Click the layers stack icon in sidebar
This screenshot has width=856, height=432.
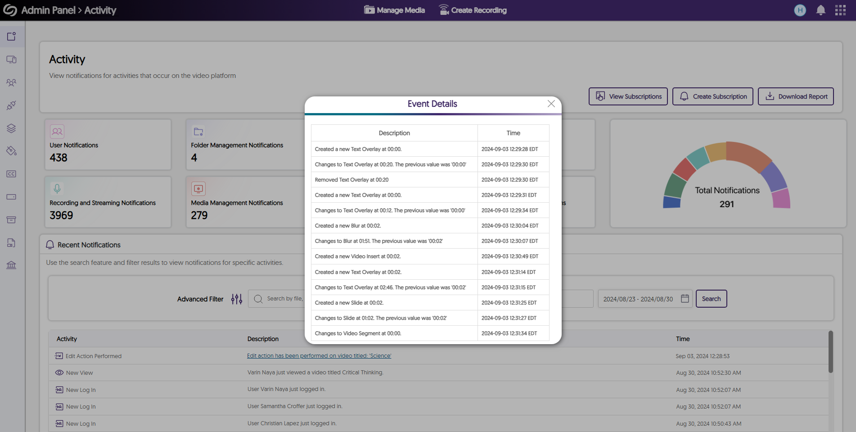coord(12,128)
